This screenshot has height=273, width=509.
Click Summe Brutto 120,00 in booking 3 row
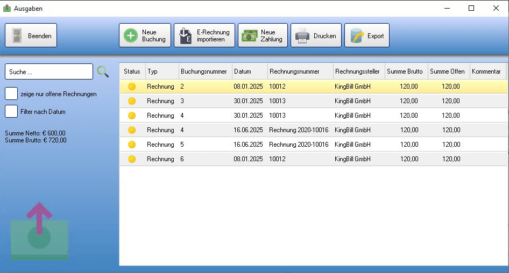[409, 101]
